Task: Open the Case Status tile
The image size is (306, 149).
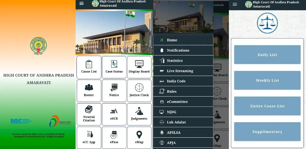Action: [x=114, y=67]
